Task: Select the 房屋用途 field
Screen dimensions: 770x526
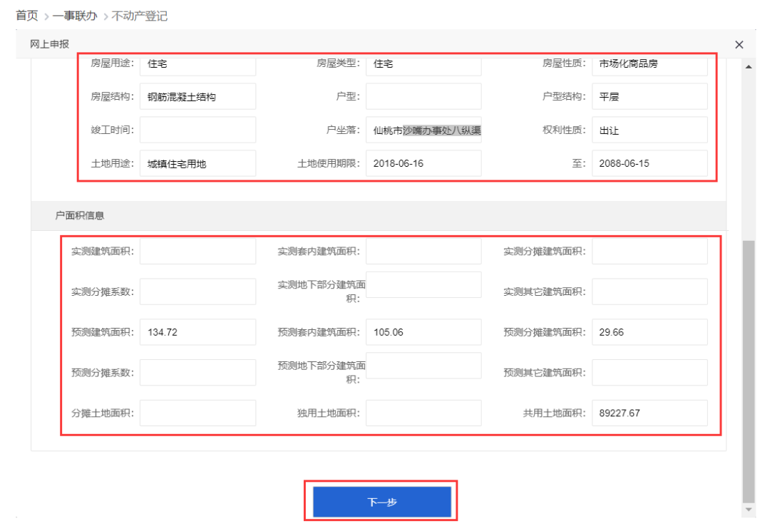Action: pyautogui.click(x=197, y=63)
